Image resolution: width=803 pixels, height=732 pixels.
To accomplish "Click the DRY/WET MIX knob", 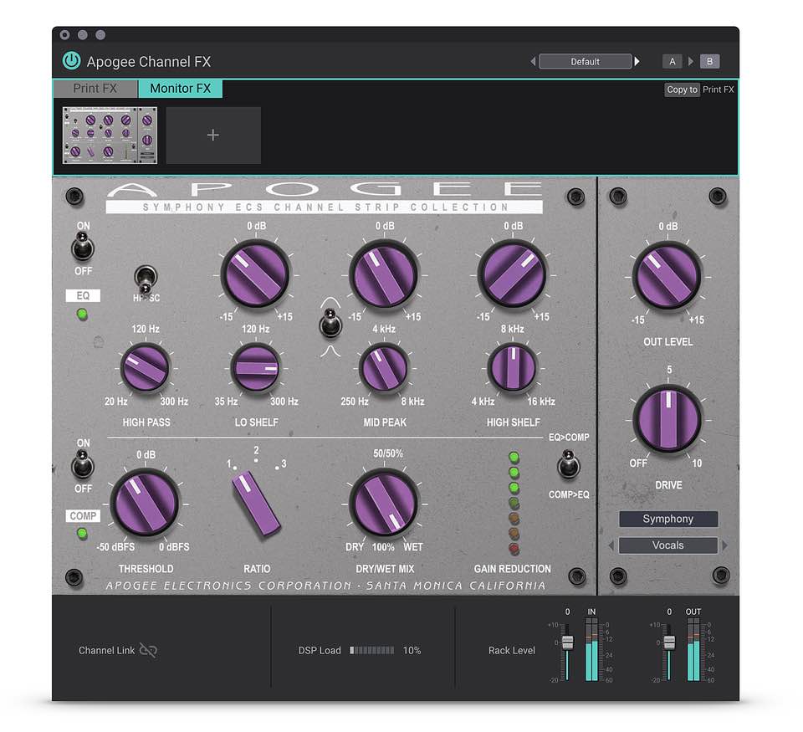I will [384, 504].
